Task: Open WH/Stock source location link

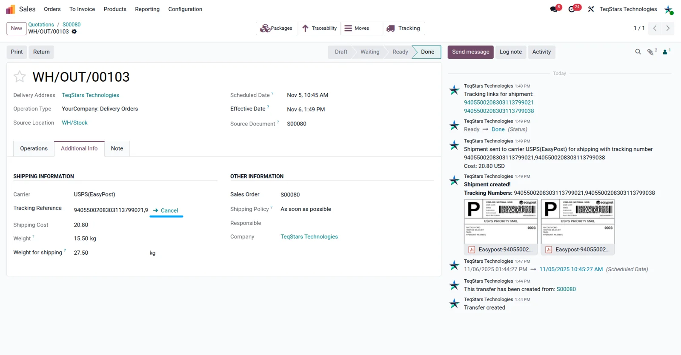Action: [x=74, y=123]
